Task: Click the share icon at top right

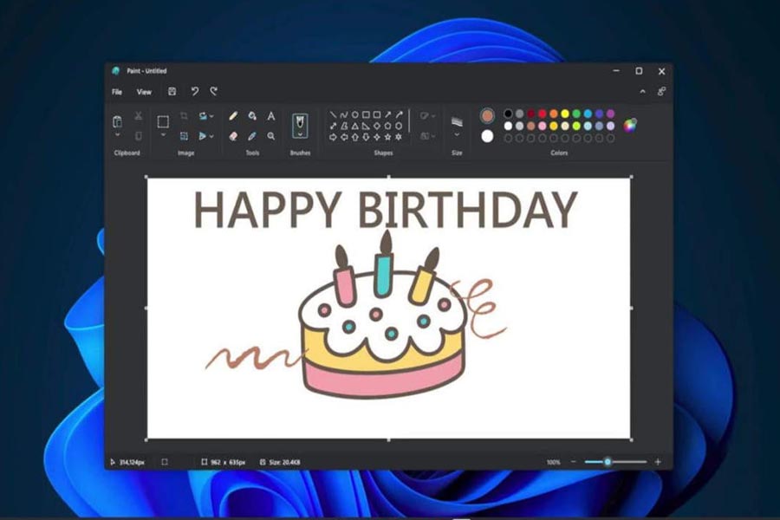Action: (x=661, y=92)
